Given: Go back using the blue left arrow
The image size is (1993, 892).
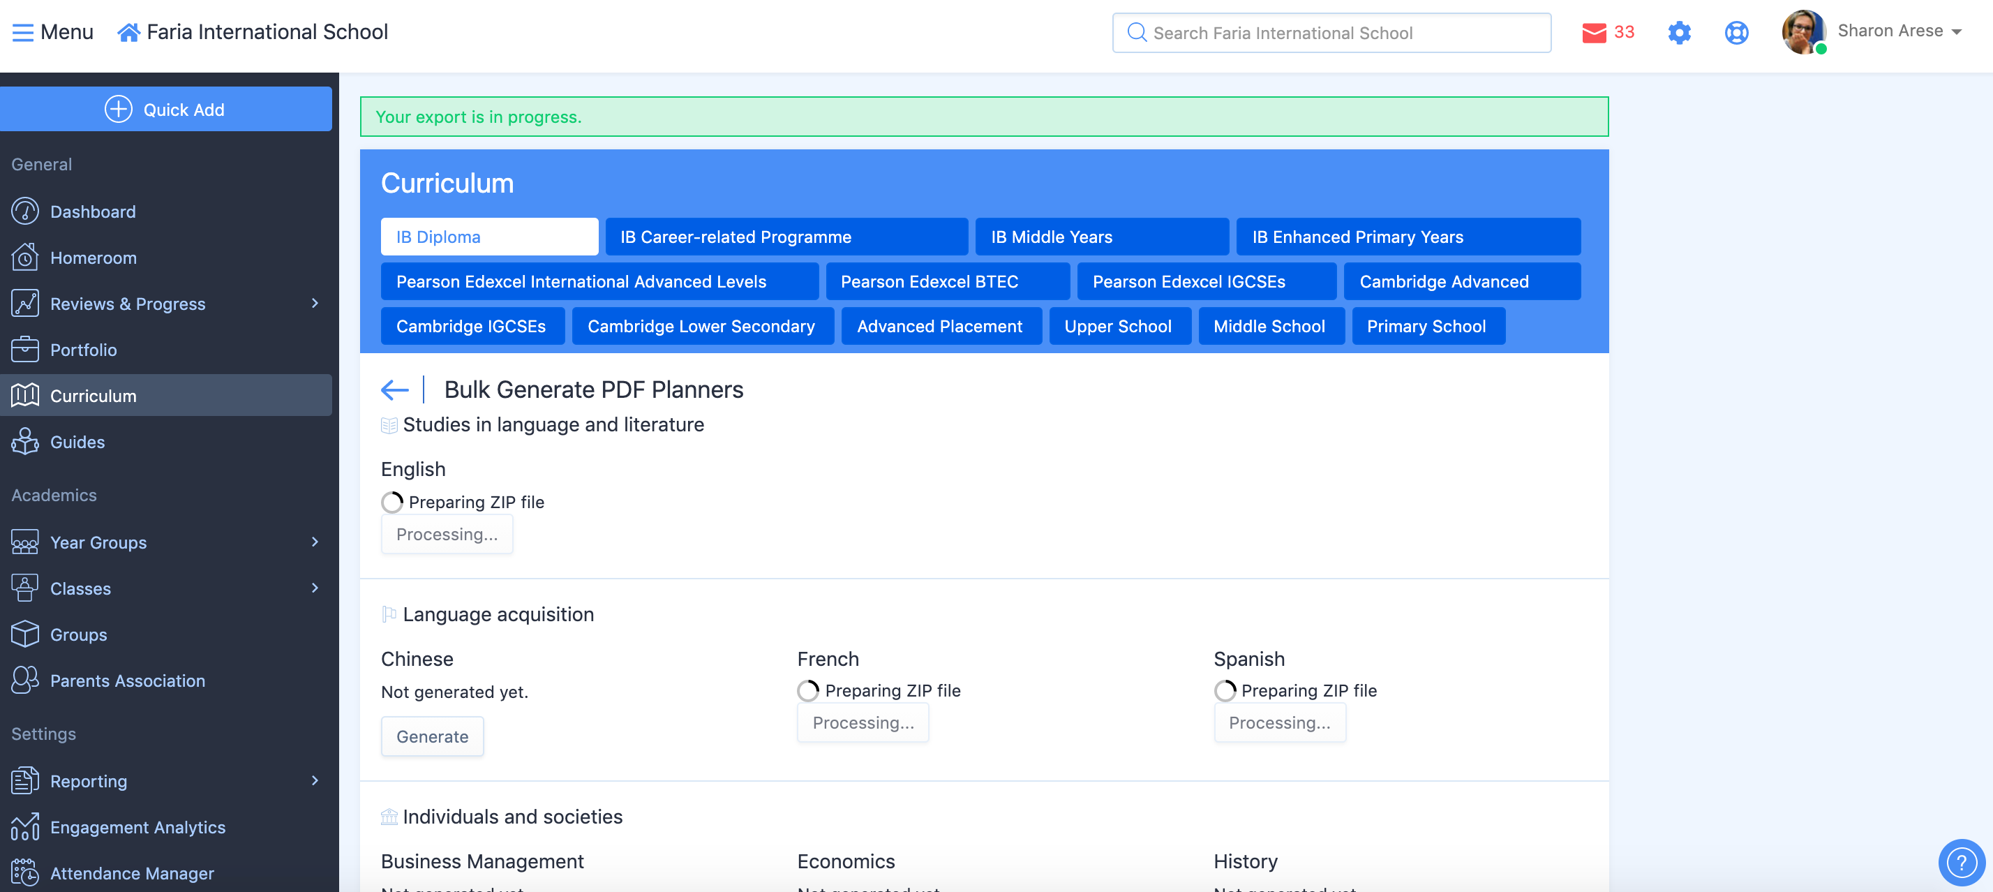Looking at the screenshot, I should click(394, 390).
